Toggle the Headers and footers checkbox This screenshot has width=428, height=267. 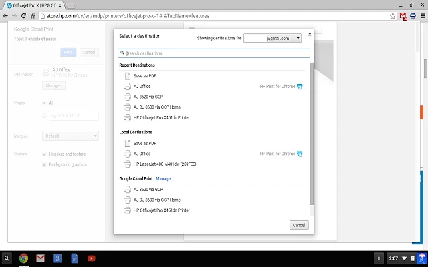[44, 154]
